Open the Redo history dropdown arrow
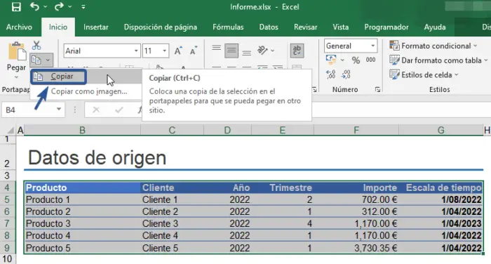This screenshot has width=491, height=264. tap(70, 6)
